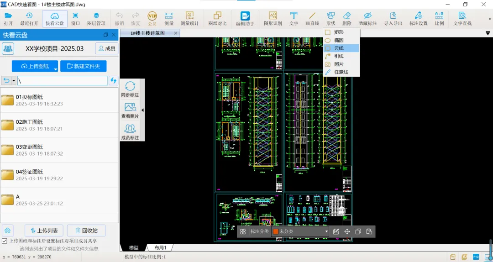Open 图纸对比 drawing compare tool
The height and width of the screenshot is (262, 493).
coord(217,19)
